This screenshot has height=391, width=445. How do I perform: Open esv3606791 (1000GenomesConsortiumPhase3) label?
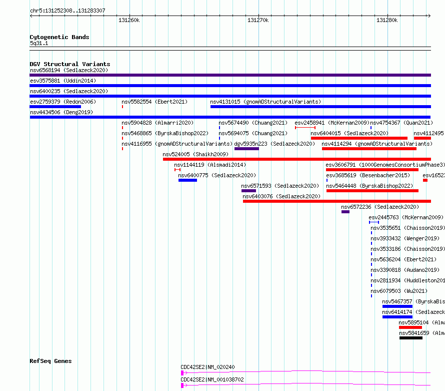click(385, 165)
